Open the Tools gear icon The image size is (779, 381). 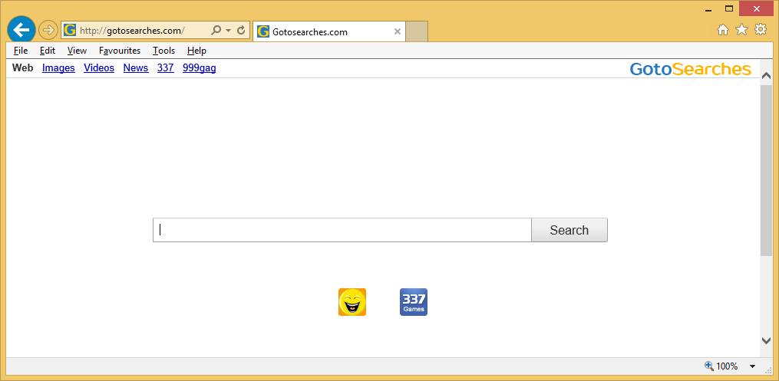pos(761,30)
